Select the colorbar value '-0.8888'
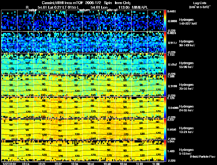217x165 pixels. [172, 21]
